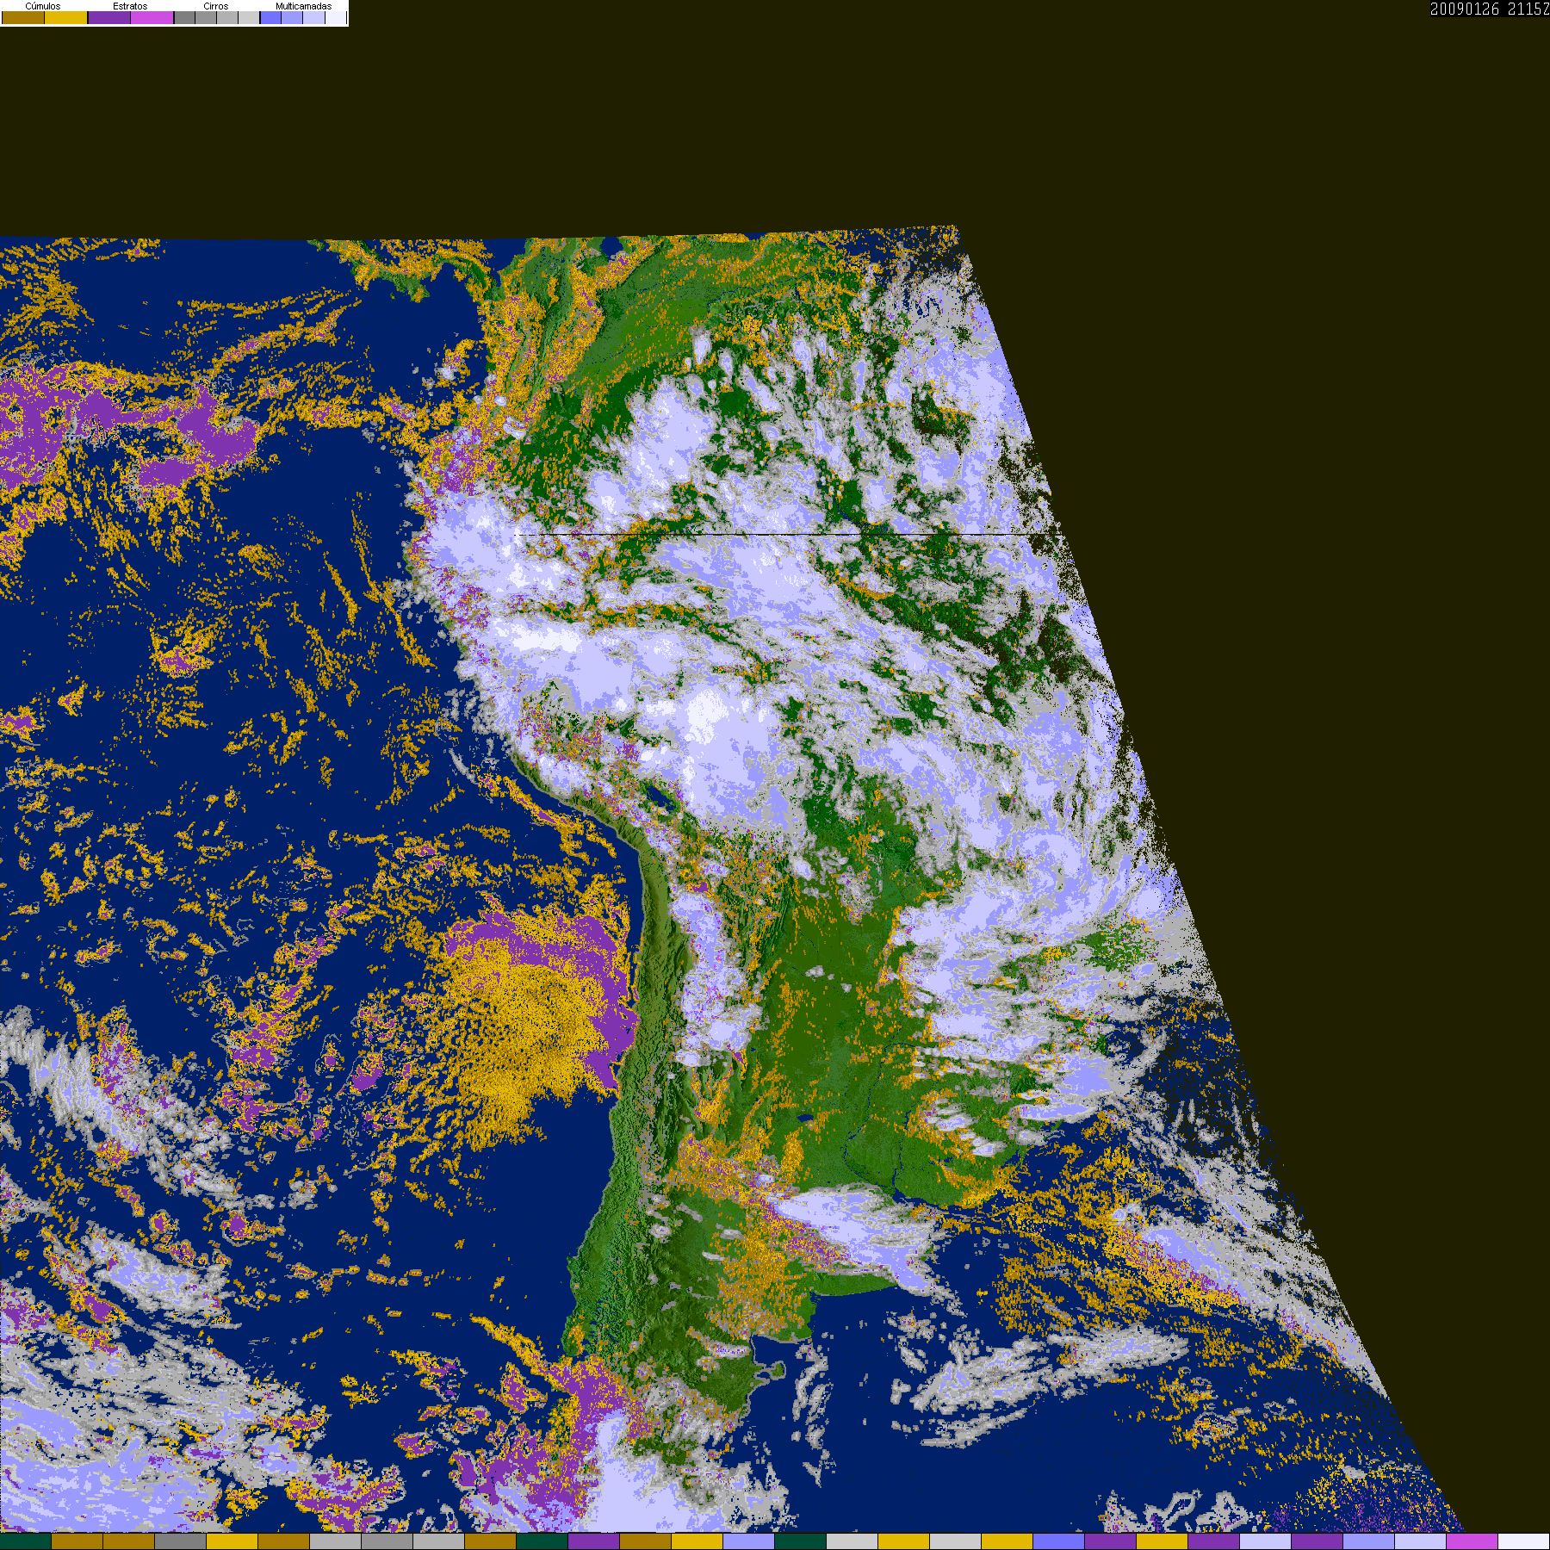Select the magenta Estratos legend swatch
This screenshot has height=1550, width=1550.
tap(152, 17)
